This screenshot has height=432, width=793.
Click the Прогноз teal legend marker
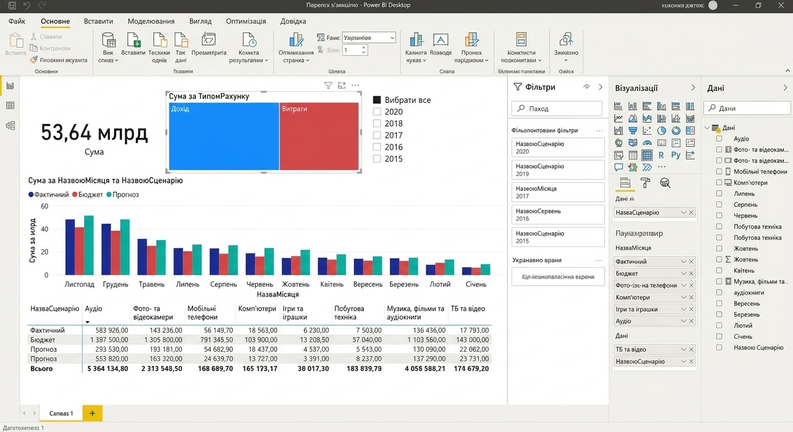point(109,195)
